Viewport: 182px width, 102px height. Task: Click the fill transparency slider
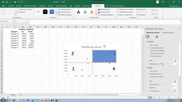pyautogui.click(x=164, y=64)
